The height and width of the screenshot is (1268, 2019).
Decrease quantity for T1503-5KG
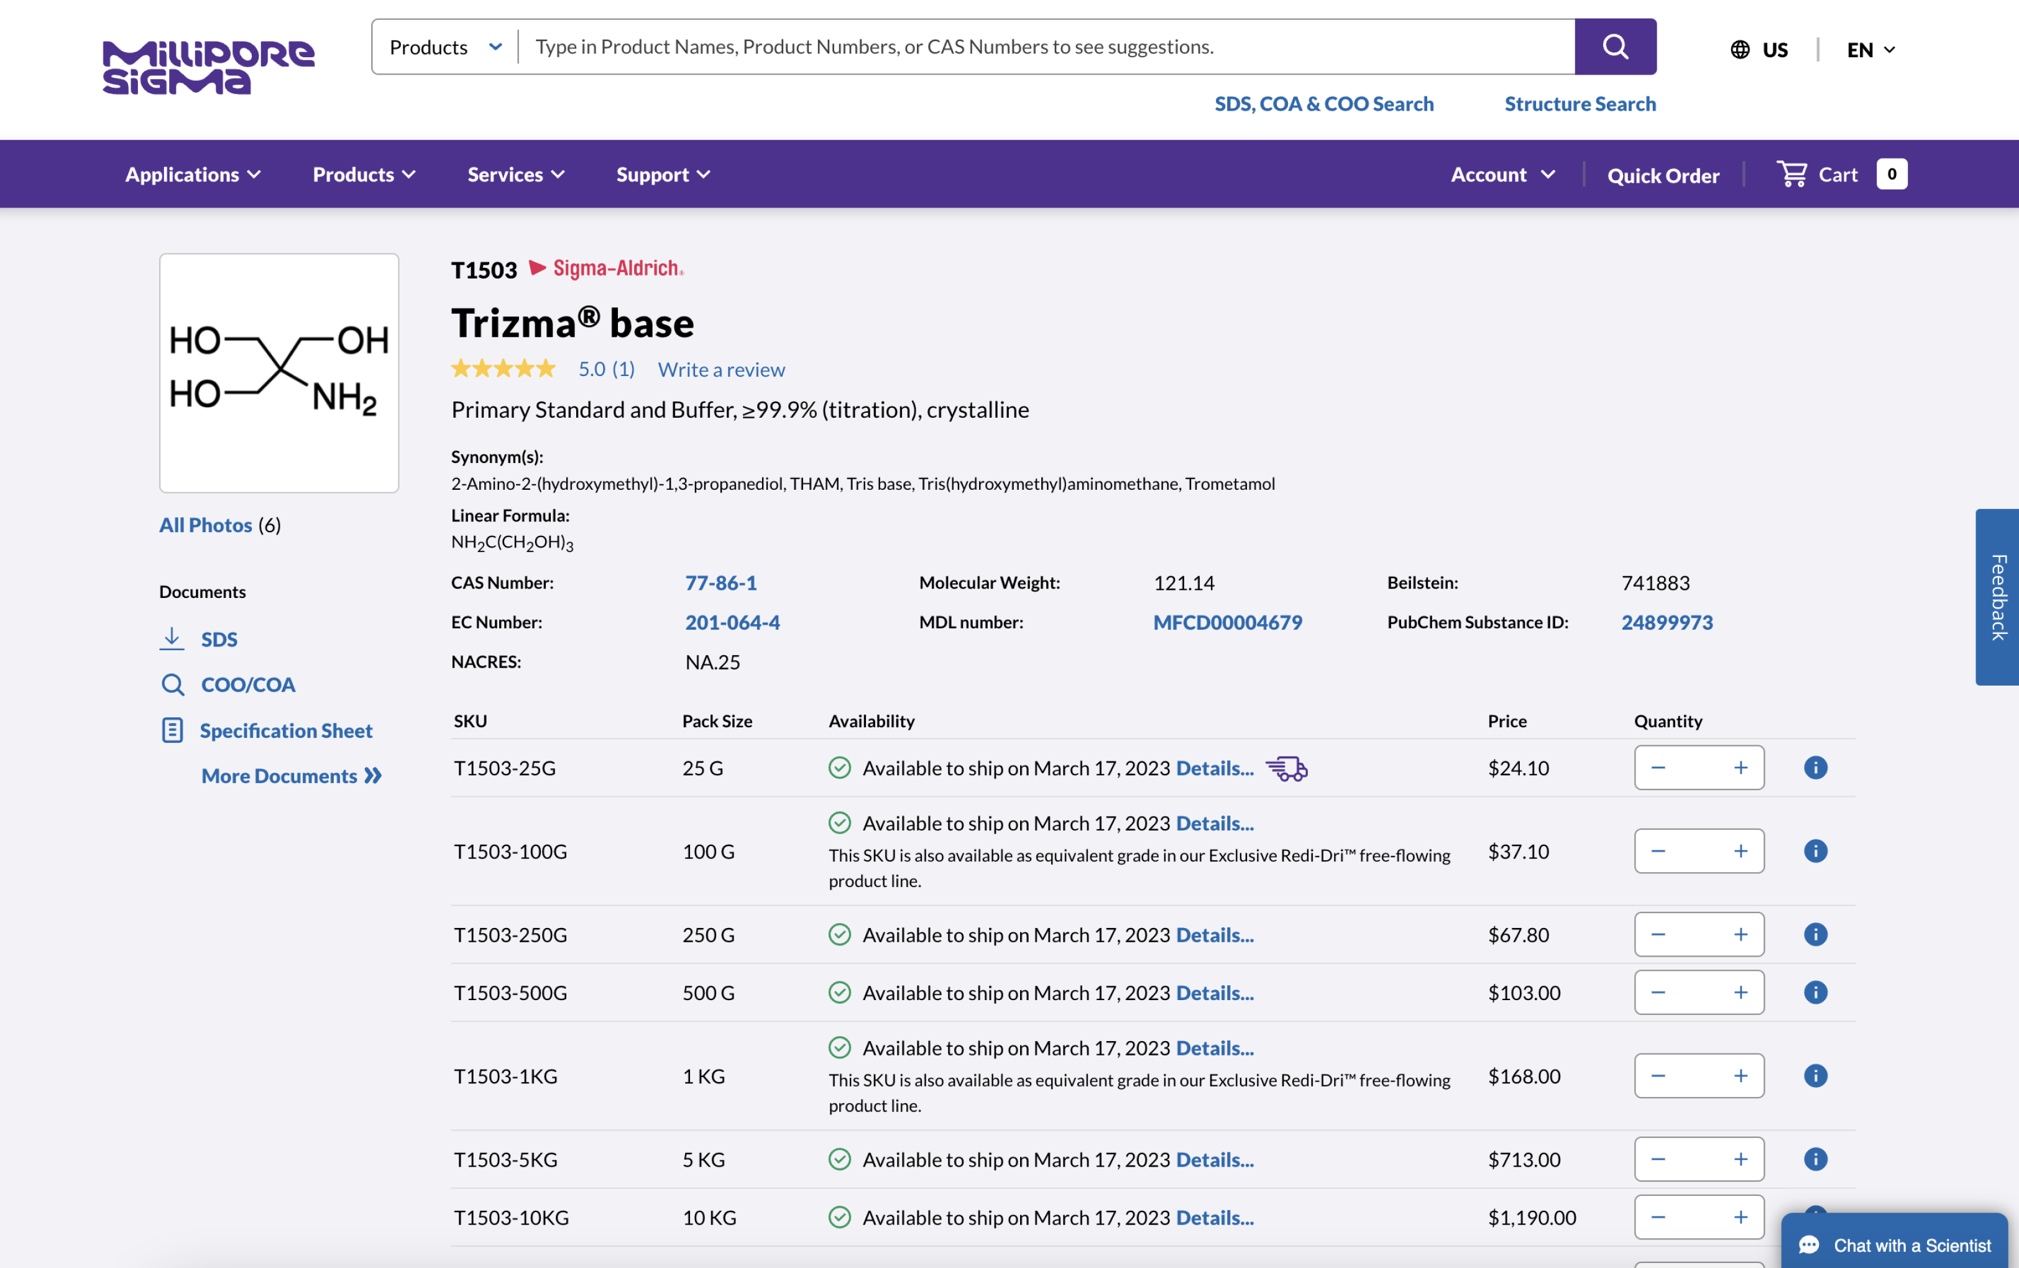coord(1658,1159)
